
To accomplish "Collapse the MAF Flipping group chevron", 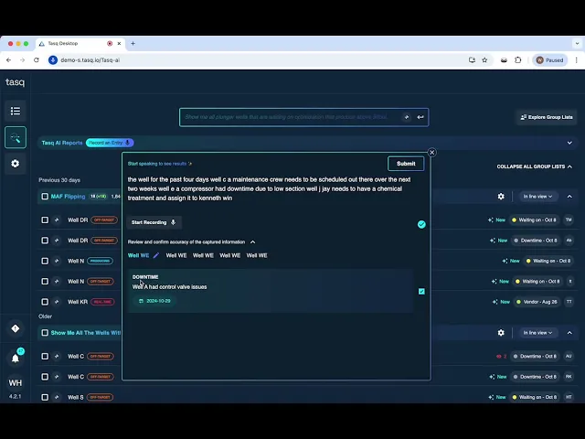I will tap(569, 197).
